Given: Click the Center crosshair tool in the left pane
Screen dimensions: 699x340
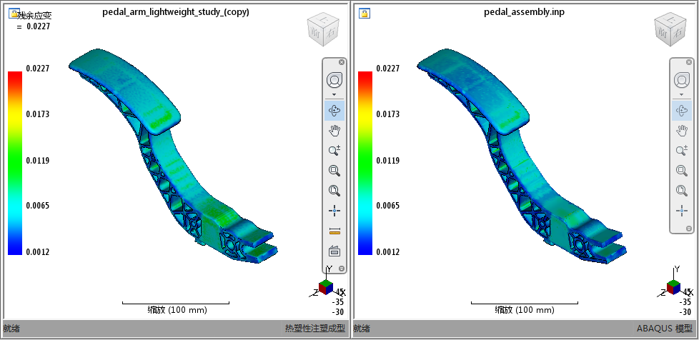Looking at the screenshot, I should (x=334, y=211).
